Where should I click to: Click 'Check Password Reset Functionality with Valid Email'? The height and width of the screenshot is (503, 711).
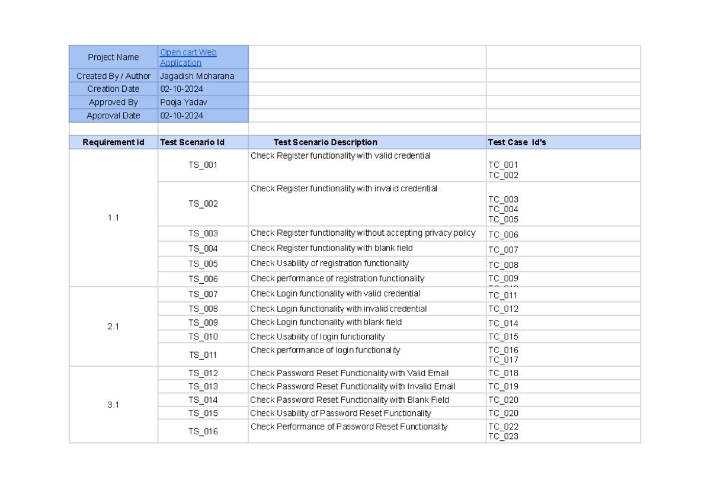click(x=350, y=373)
